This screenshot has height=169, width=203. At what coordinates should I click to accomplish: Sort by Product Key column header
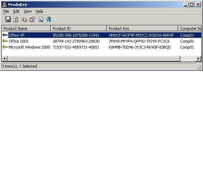point(142,29)
